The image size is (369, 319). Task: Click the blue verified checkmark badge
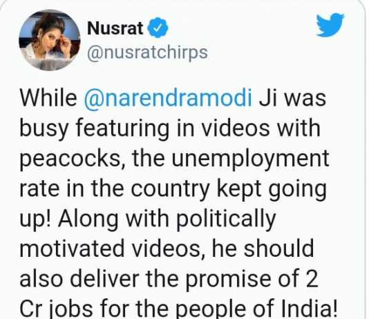click(x=158, y=28)
